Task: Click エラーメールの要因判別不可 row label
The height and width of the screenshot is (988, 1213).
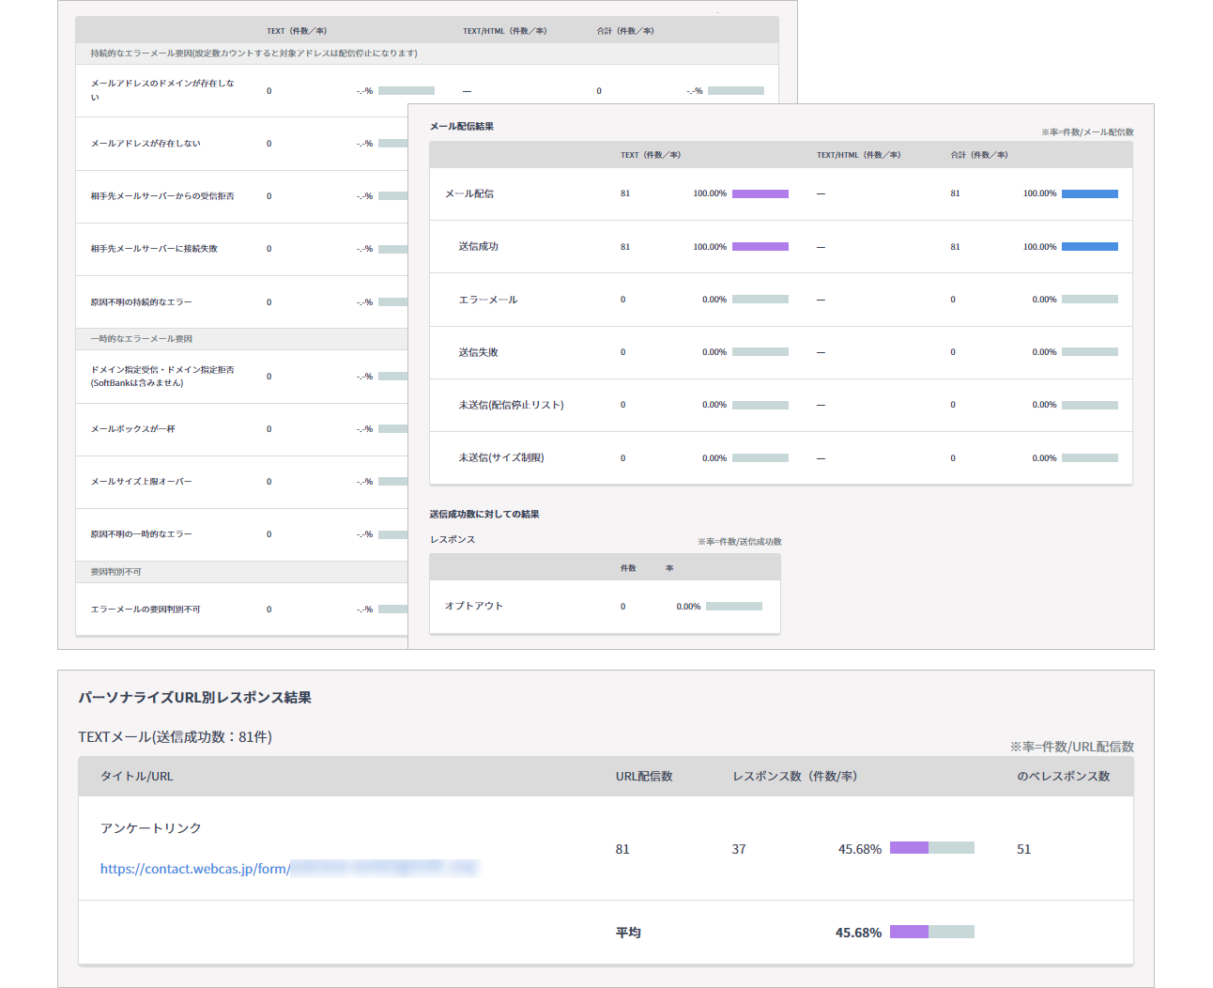Action: click(145, 610)
